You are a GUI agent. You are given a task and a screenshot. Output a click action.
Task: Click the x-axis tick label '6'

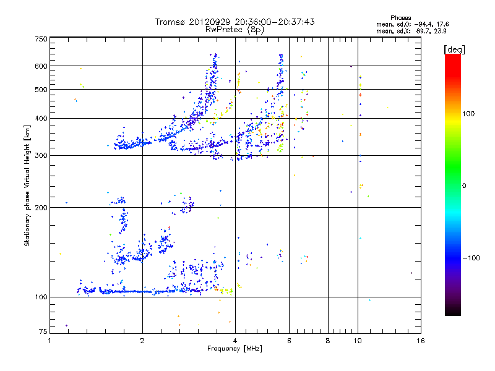coord(289,341)
